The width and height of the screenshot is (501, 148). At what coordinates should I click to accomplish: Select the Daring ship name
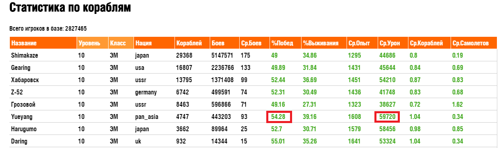19,141
